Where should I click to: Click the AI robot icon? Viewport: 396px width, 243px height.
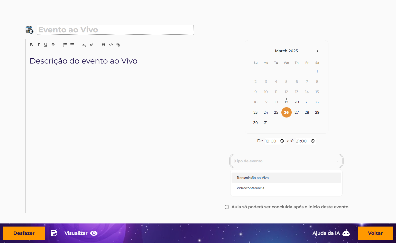click(346, 233)
